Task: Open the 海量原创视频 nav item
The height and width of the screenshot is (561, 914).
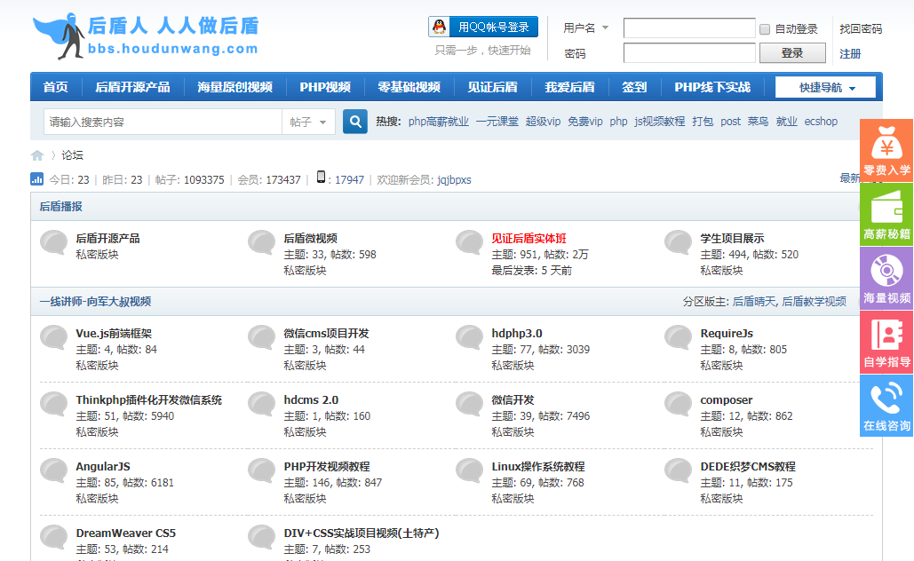Action: tap(234, 87)
